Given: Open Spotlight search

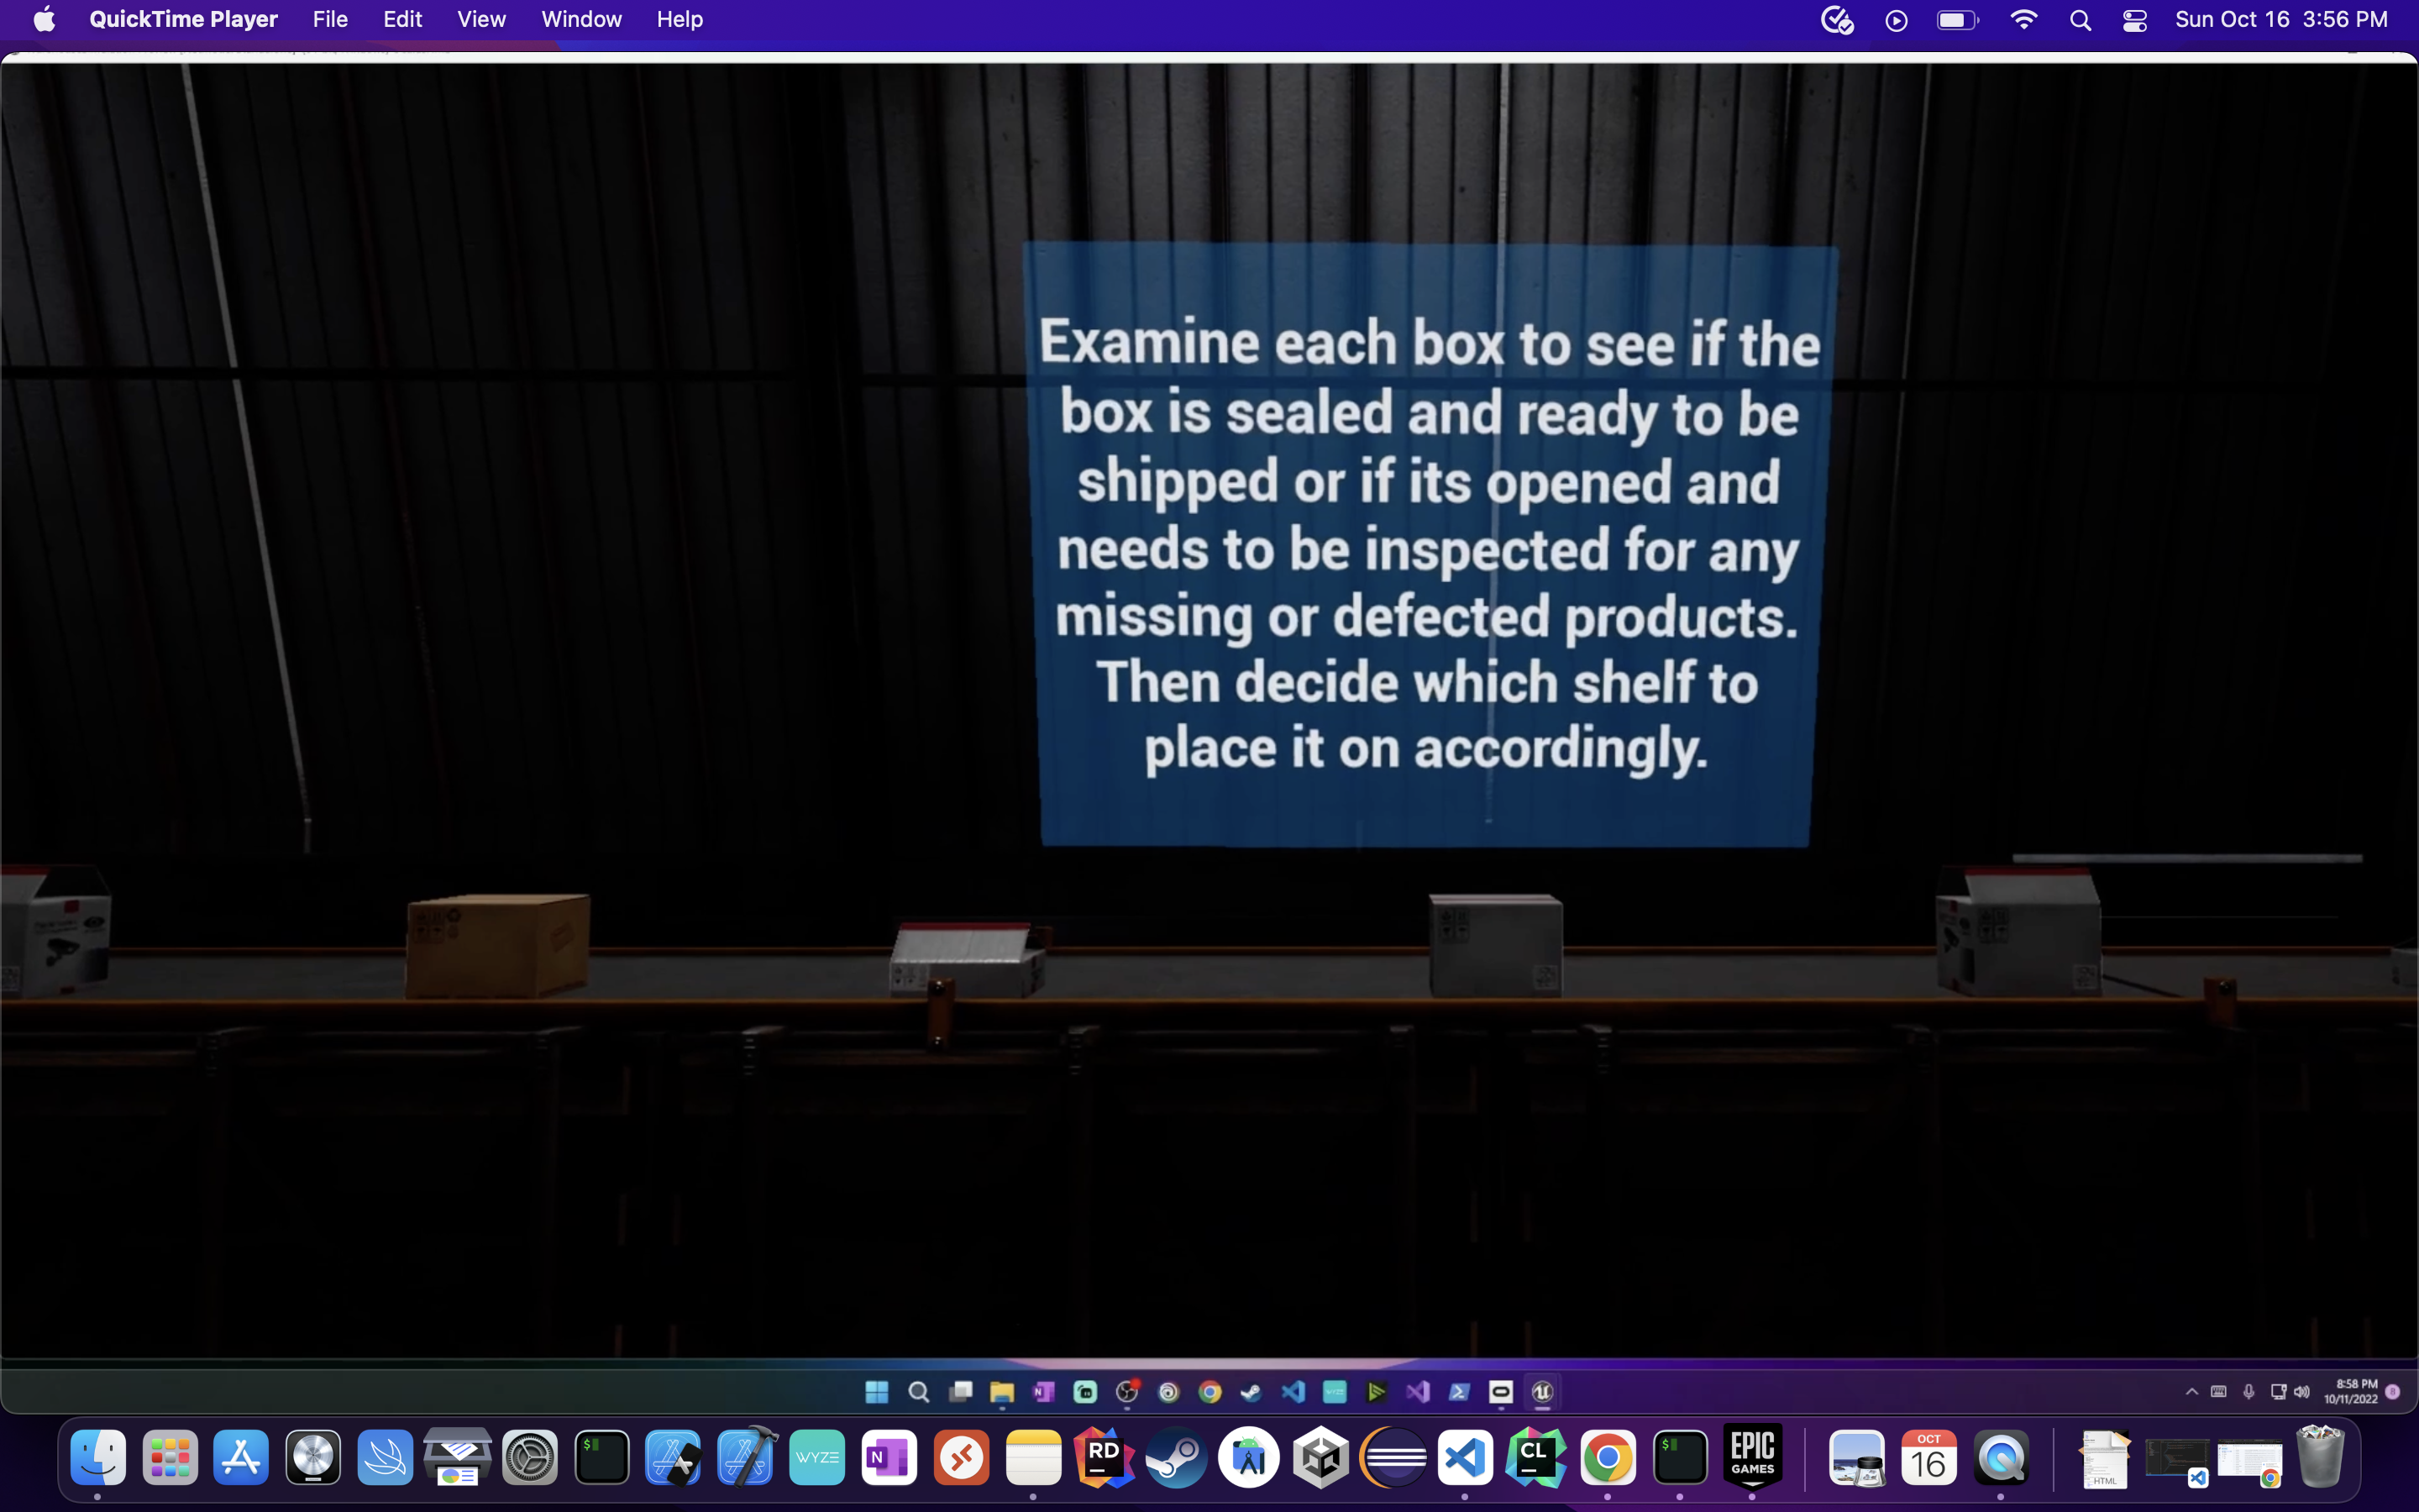Looking at the screenshot, I should tap(2081, 20).
